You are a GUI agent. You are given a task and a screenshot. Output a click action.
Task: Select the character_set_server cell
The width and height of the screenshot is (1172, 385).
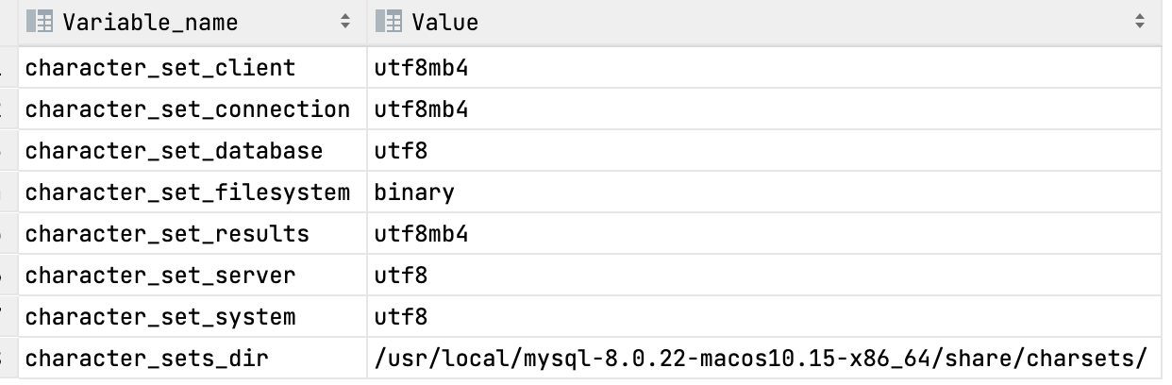pos(160,276)
